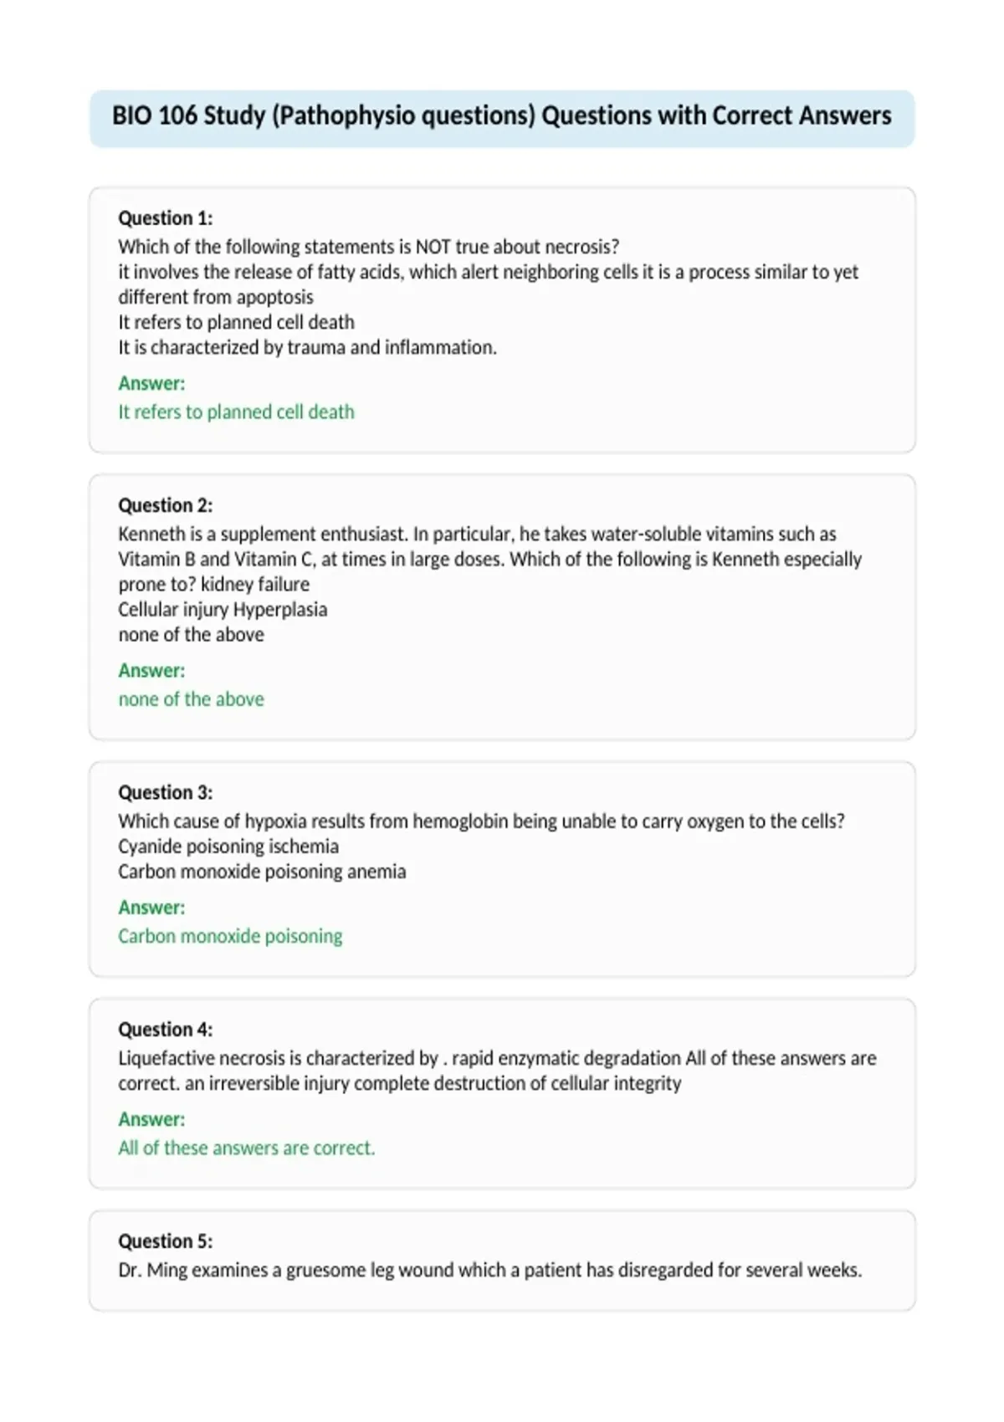Click the Question 3 heading
Screen dimensions: 1004x1422
pos(166,792)
